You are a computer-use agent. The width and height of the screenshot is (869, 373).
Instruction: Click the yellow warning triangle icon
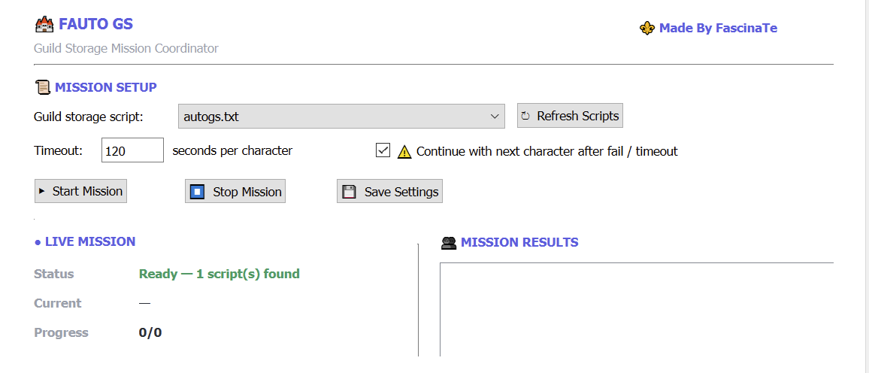click(405, 151)
